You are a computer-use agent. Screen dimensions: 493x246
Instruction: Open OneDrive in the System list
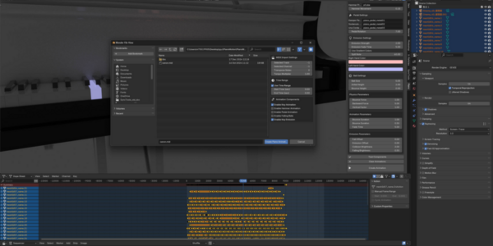tap(125, 96)
